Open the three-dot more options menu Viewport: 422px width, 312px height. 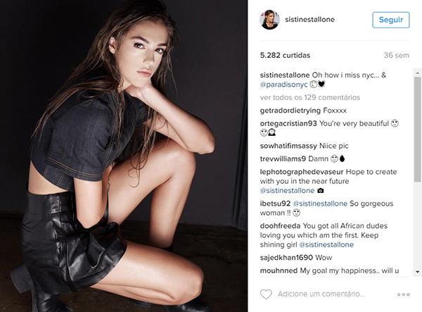[x=404, y=294]
